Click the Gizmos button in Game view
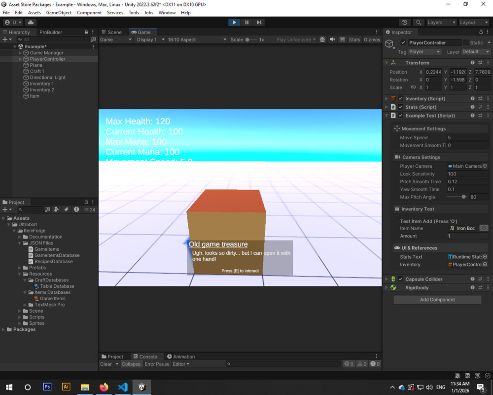Screen dimensions: 493x395 click(x=371, y=39)
